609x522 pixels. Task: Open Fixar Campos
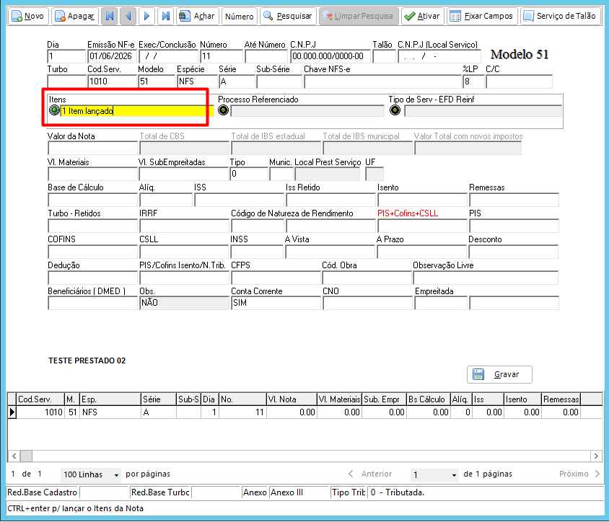(482, 17)
